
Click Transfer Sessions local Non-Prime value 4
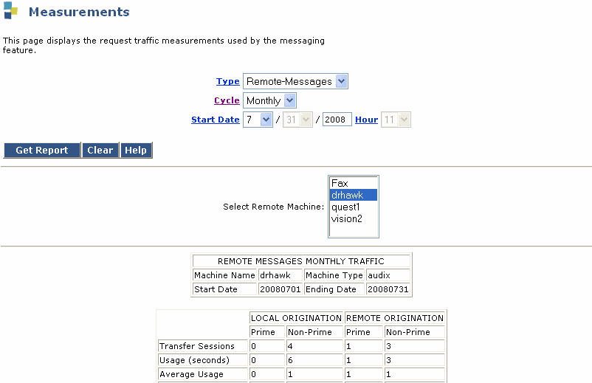tap(314, 346)
